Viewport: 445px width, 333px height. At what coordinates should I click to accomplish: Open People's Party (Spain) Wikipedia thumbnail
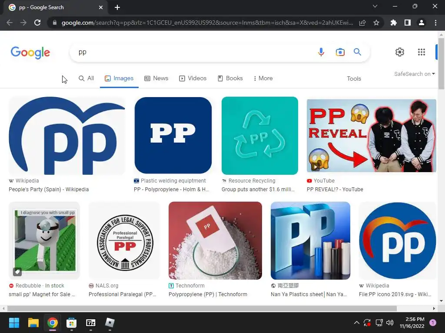pyautogui.click(x=66, y=136)
